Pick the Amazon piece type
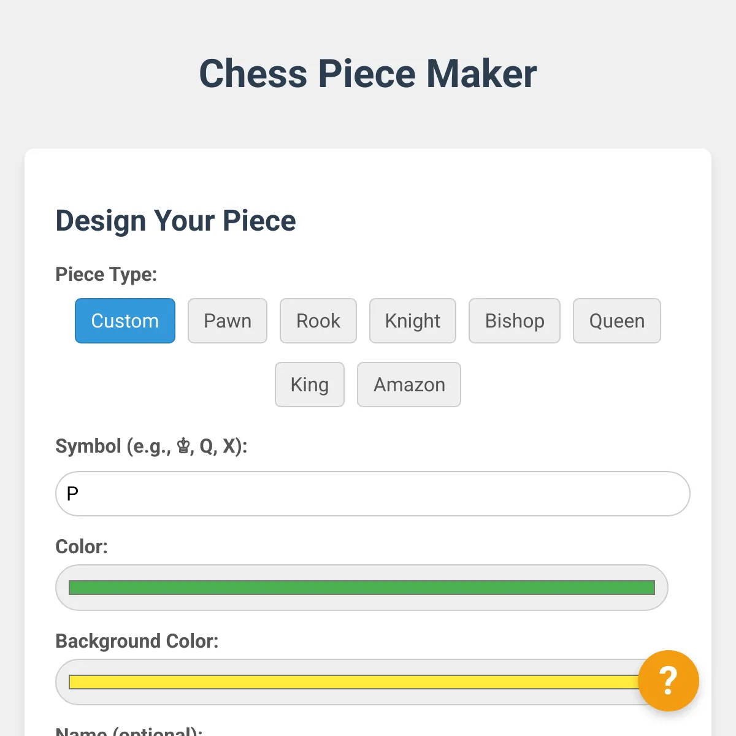The height and width of the screenshot is (736, 736). click(x=409, y=385)
